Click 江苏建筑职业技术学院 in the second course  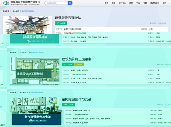pyautogui.click(x=79, y=74)
